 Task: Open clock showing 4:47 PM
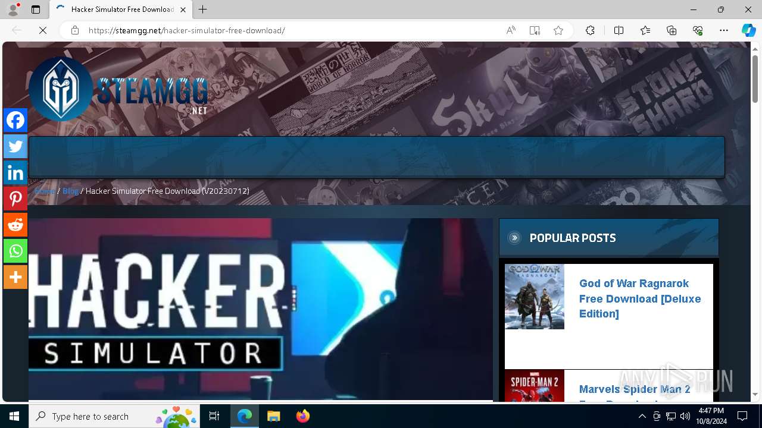711,416
